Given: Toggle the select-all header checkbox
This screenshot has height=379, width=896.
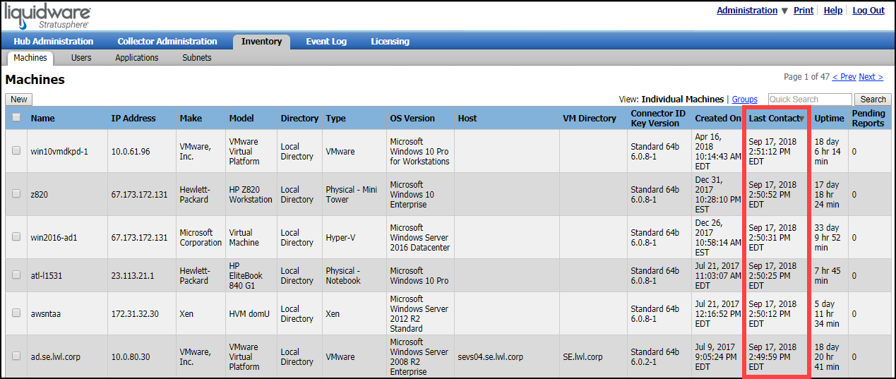Looking at the screenshot, I should [16, 118].
